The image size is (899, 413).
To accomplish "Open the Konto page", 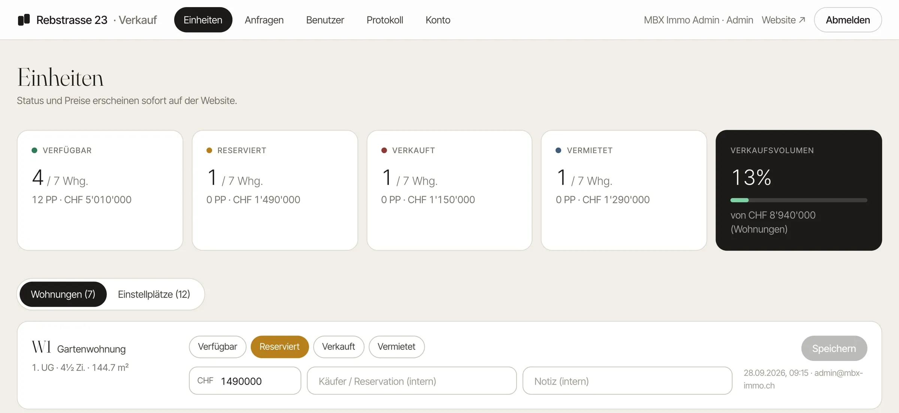I will (438, 20).
